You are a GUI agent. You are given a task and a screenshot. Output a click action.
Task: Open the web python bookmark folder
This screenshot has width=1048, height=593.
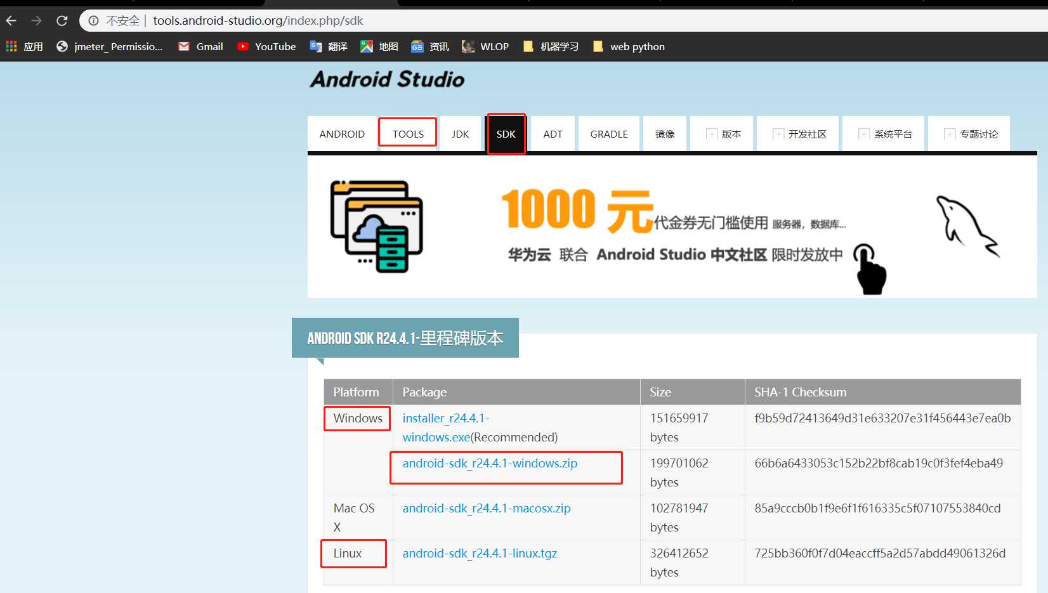(629, 46)
